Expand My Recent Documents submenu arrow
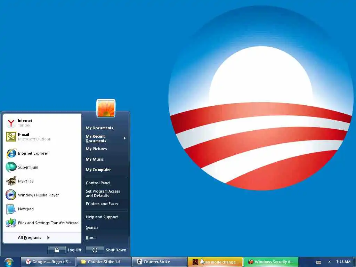356x267 pixels. (125, 138)
